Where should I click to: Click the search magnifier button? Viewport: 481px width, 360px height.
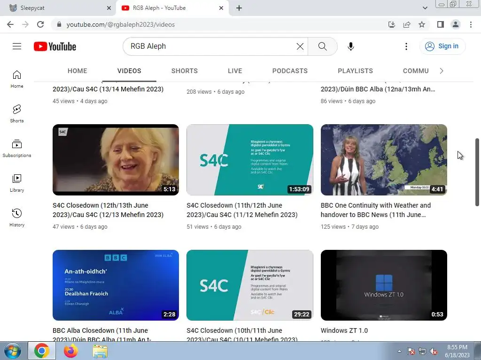point(322,46)
